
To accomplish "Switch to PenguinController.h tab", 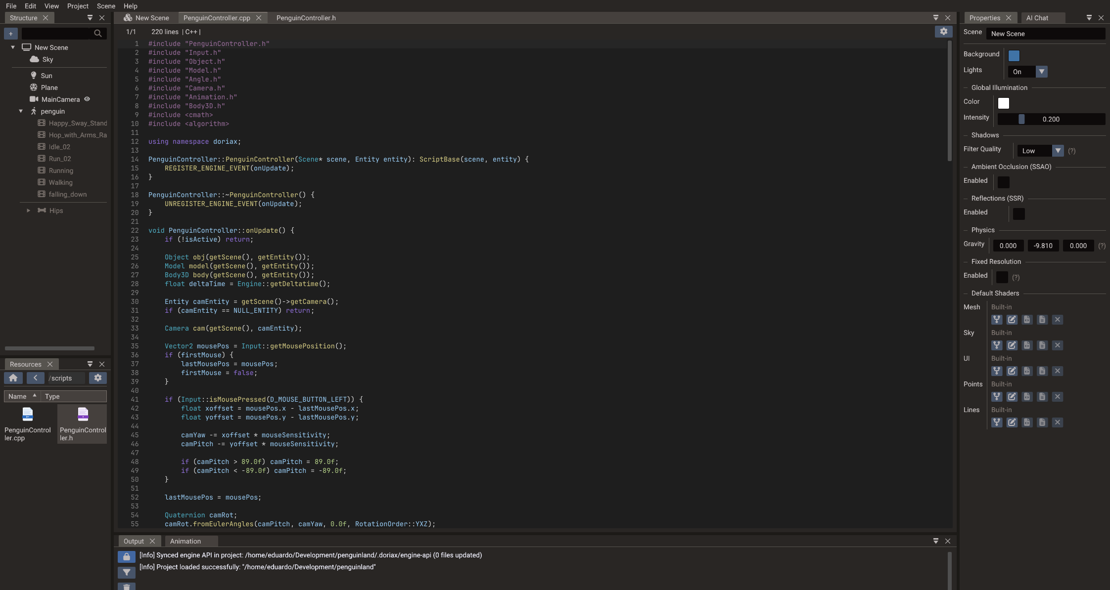I will click(306, 18).
